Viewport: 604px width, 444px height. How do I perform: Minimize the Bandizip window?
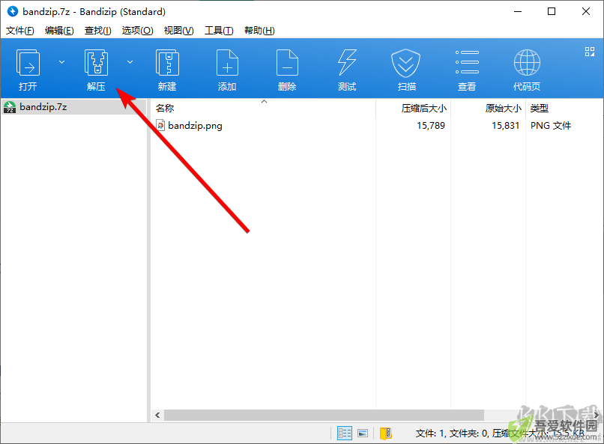coord(517,11)
